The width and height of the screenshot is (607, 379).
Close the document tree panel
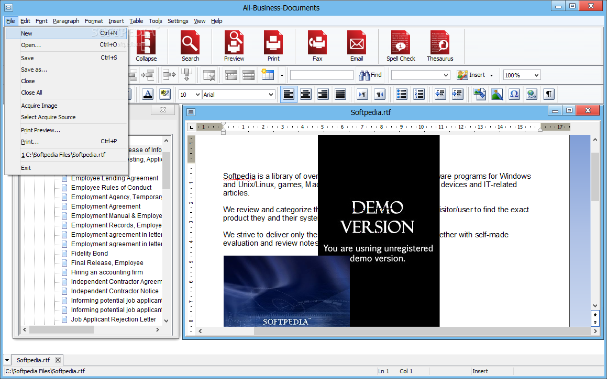pos(163,110)
